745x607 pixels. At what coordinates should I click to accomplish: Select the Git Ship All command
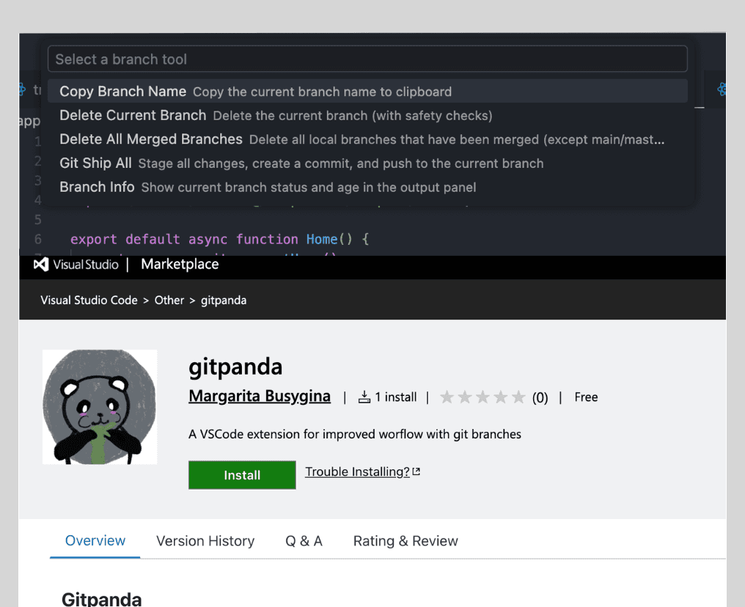(x=95, y=163)
